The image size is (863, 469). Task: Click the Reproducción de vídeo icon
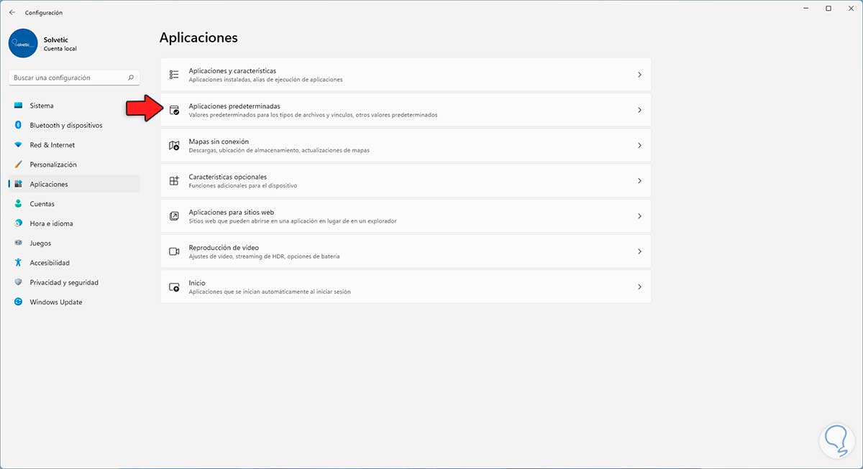[x=174, y=251]
